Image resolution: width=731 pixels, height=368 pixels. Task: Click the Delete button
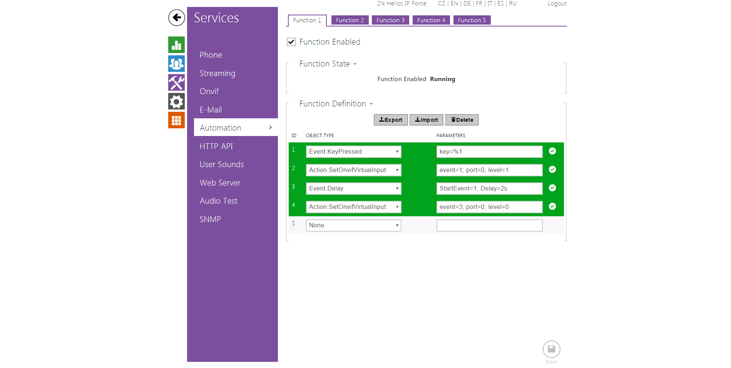pyautogui.click(x=462, y=120)
